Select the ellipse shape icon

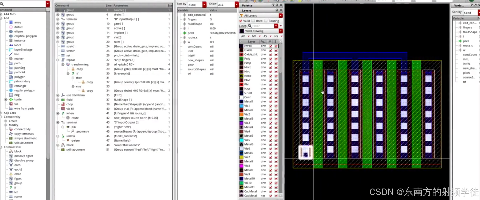[11, 31]
